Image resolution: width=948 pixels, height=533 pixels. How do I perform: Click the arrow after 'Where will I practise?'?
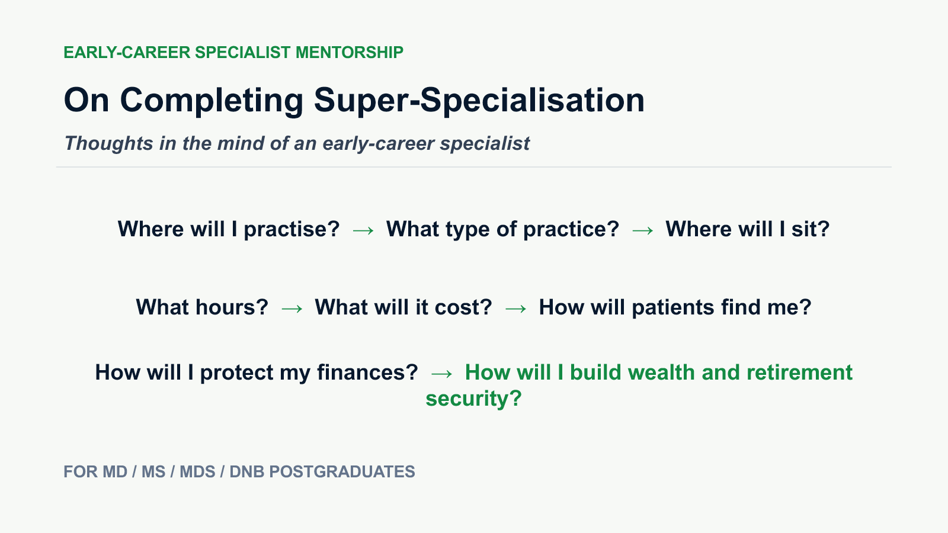(363, 230)
